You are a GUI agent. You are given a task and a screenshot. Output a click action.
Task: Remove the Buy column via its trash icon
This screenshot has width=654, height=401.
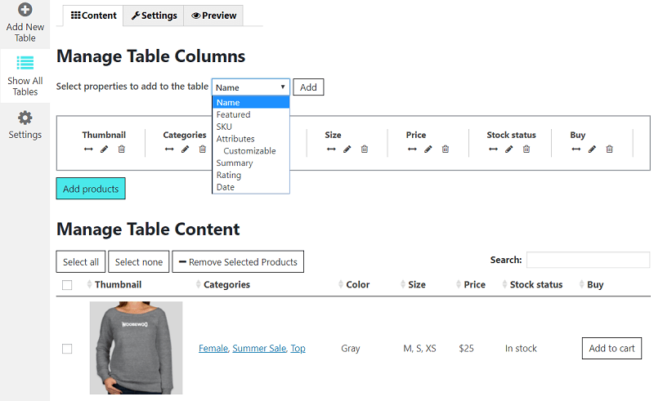609,149
